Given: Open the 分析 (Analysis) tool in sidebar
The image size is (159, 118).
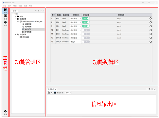Looking at the screenshot, I should 5,23.
